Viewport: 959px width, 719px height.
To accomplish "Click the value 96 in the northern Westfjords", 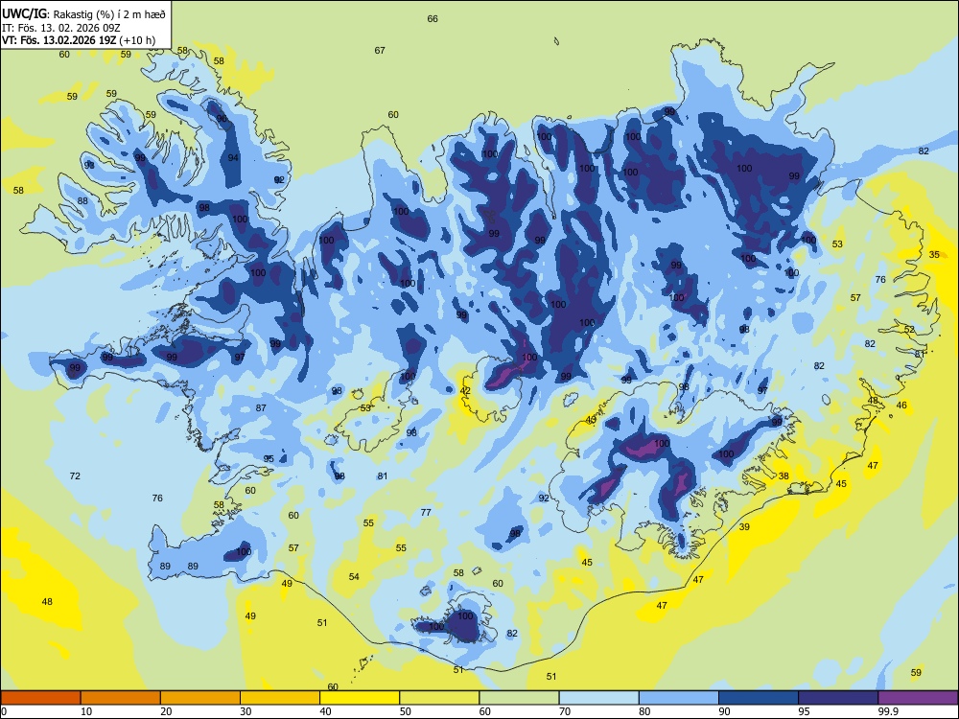I will coord(222,119).
